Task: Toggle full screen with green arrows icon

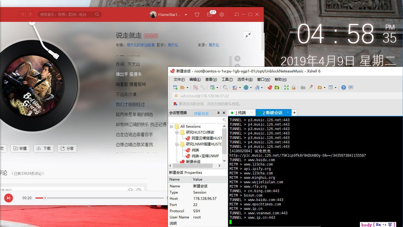Action: click(x=286, y=87)
